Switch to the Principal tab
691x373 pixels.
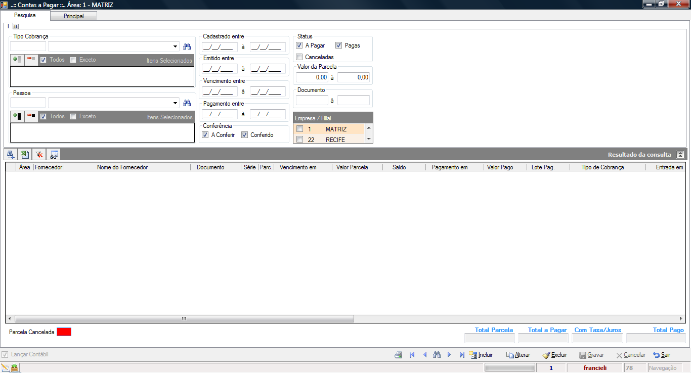(x=73, y=16)
